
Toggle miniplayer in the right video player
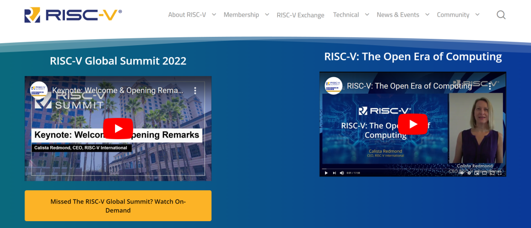(x=476, y=173)
